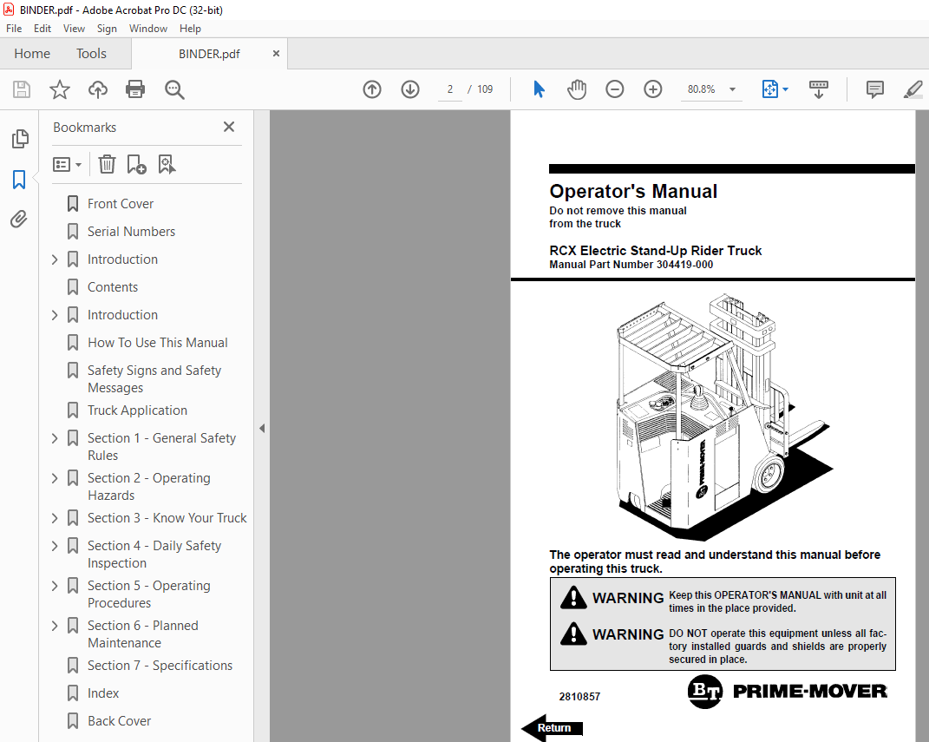This screenshot has width=929, height=742.
Task: Expand Section 6 Planned Maintenance
Action: tap(55, 626)
